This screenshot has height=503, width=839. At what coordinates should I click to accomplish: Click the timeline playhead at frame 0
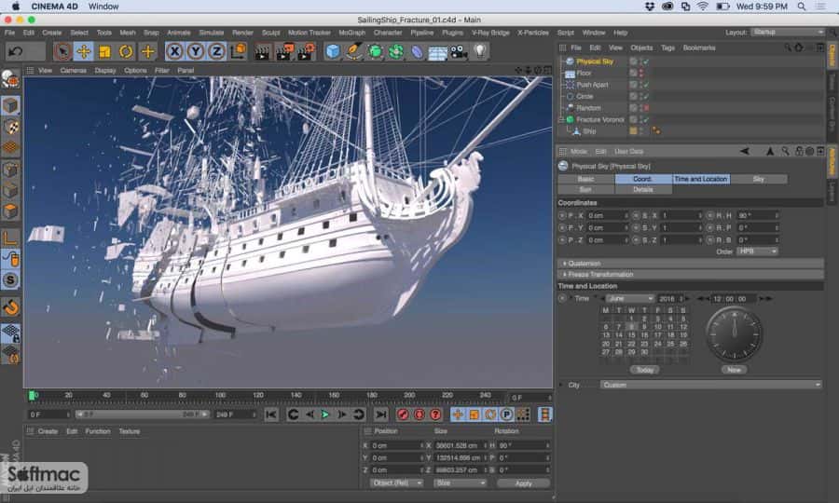pyautogui.click(x=32, y=396)
